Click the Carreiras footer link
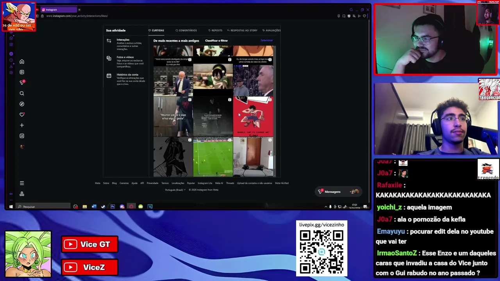Screen dimensions: 500x281 (124, 183)
